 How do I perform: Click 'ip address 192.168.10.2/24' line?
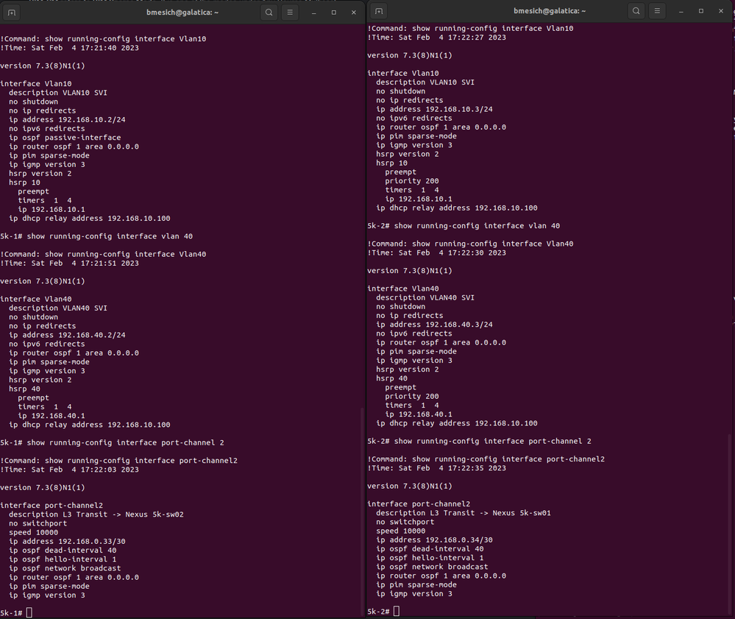(x=67, y=119)
